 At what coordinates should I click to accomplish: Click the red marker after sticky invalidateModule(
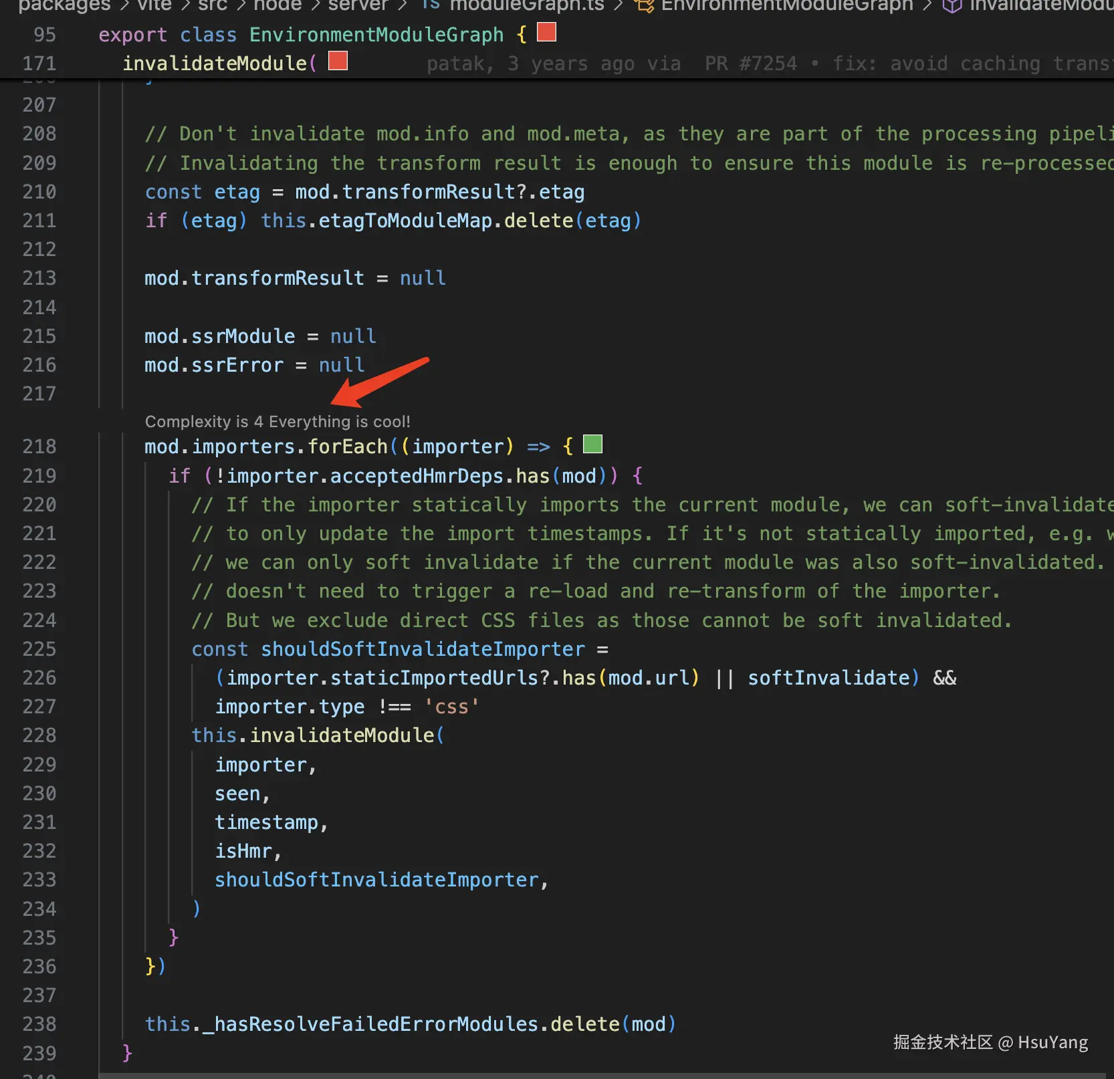click(x=338, y=61)
